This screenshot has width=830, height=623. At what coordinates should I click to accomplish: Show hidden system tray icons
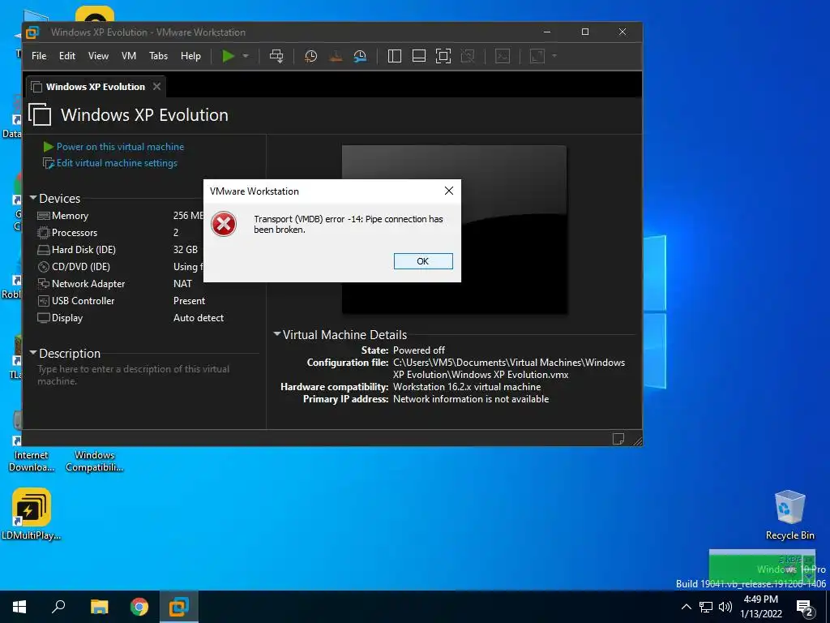686,607
